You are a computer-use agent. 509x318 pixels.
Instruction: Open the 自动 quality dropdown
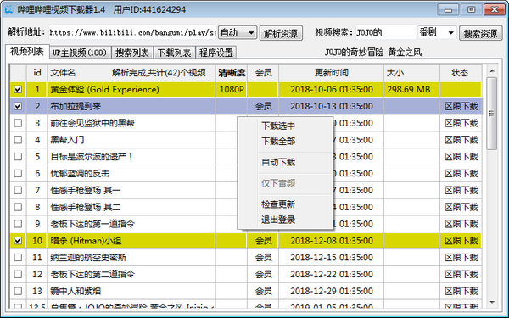(x=238, y=33)
